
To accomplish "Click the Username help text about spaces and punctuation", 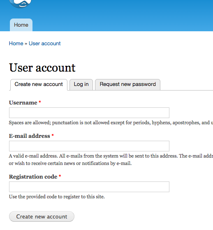I will click(x=111, y=123).
